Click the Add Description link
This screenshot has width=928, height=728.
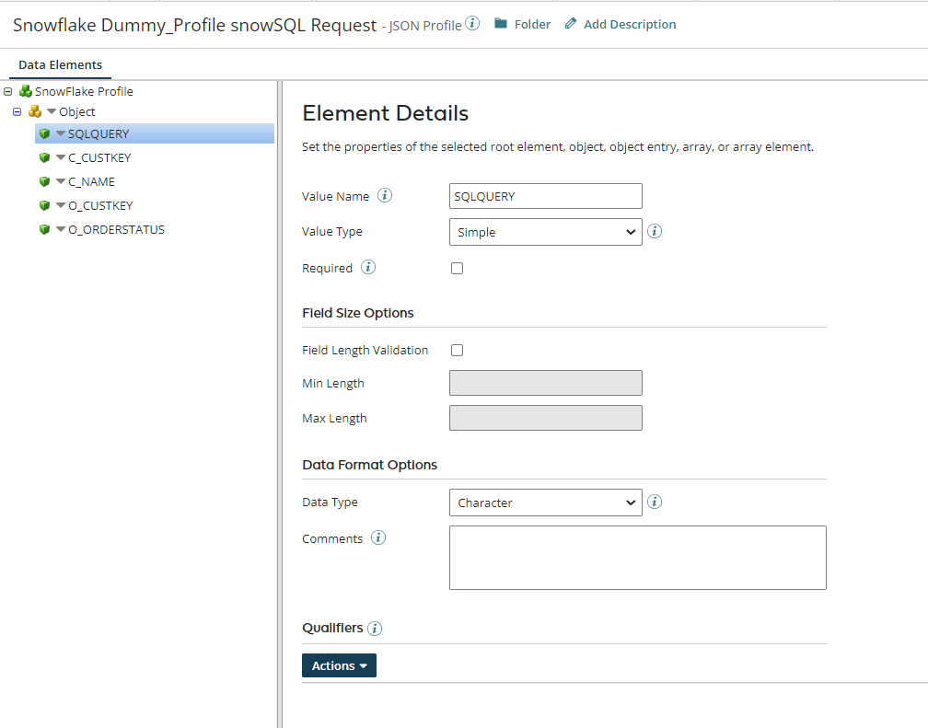pos(629,24)
